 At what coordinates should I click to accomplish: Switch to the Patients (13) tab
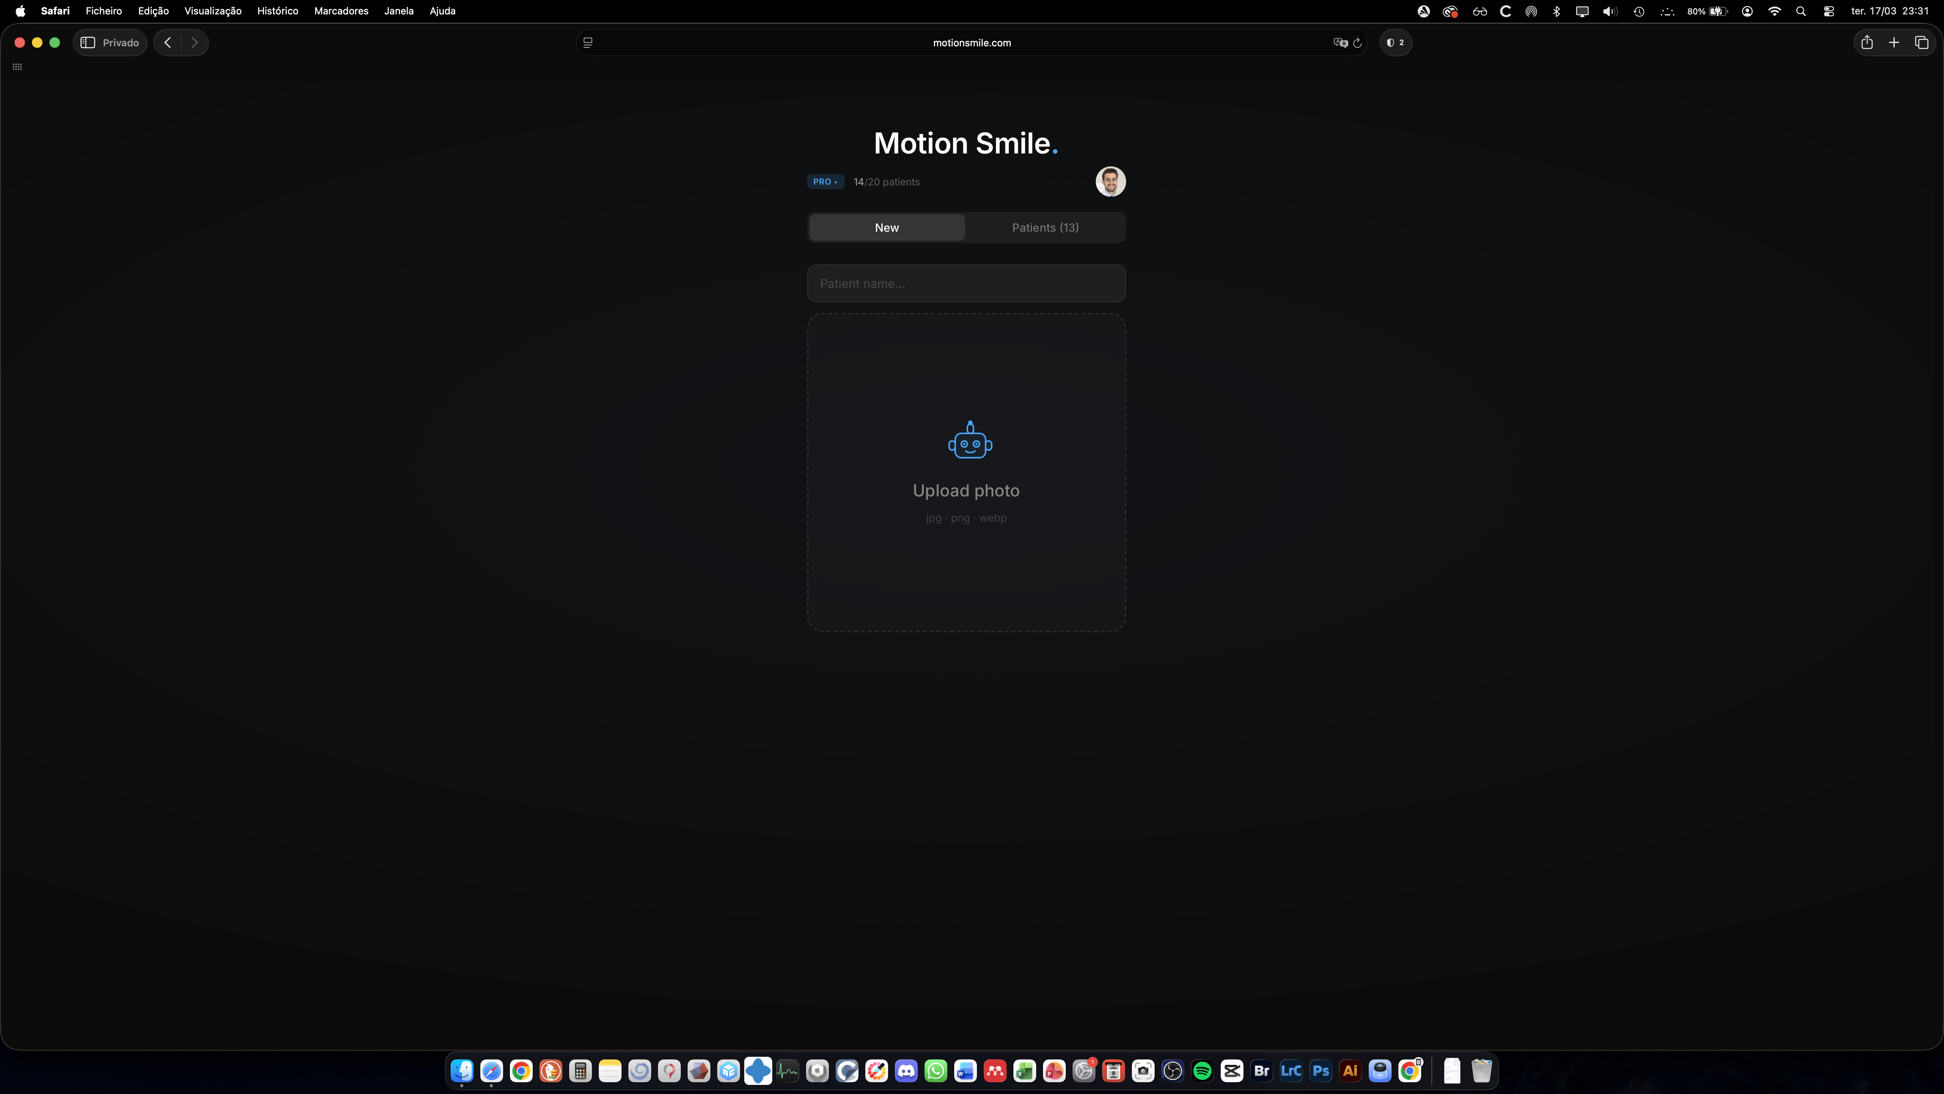(x=1045, y=227)
